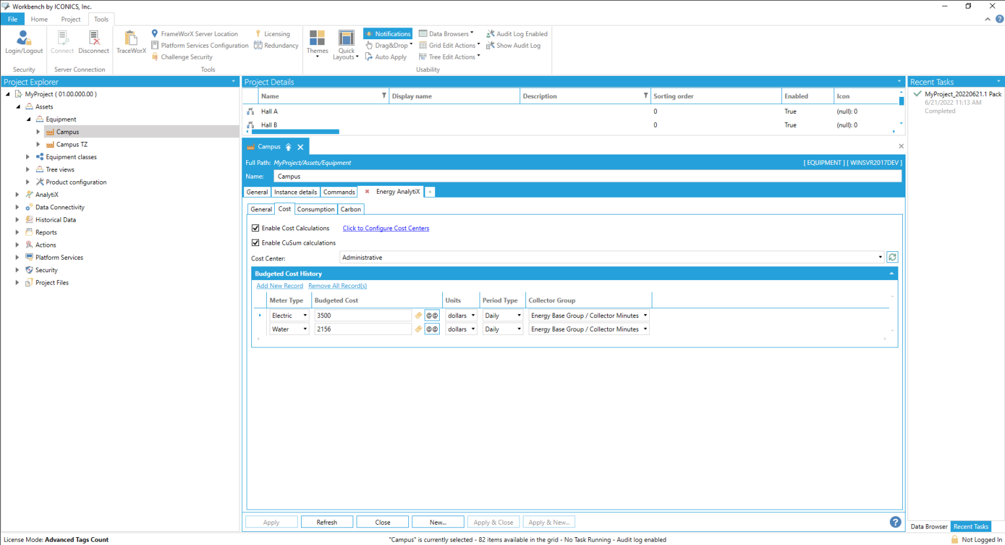Select Equipment classes in Project Explorer
Screen dimensions: 1005x545
click(x=71, y=157)
